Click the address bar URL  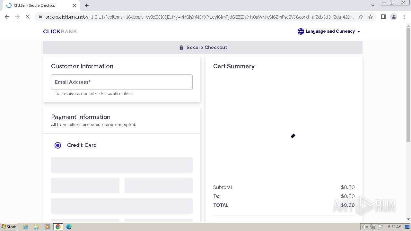point(199,17)
